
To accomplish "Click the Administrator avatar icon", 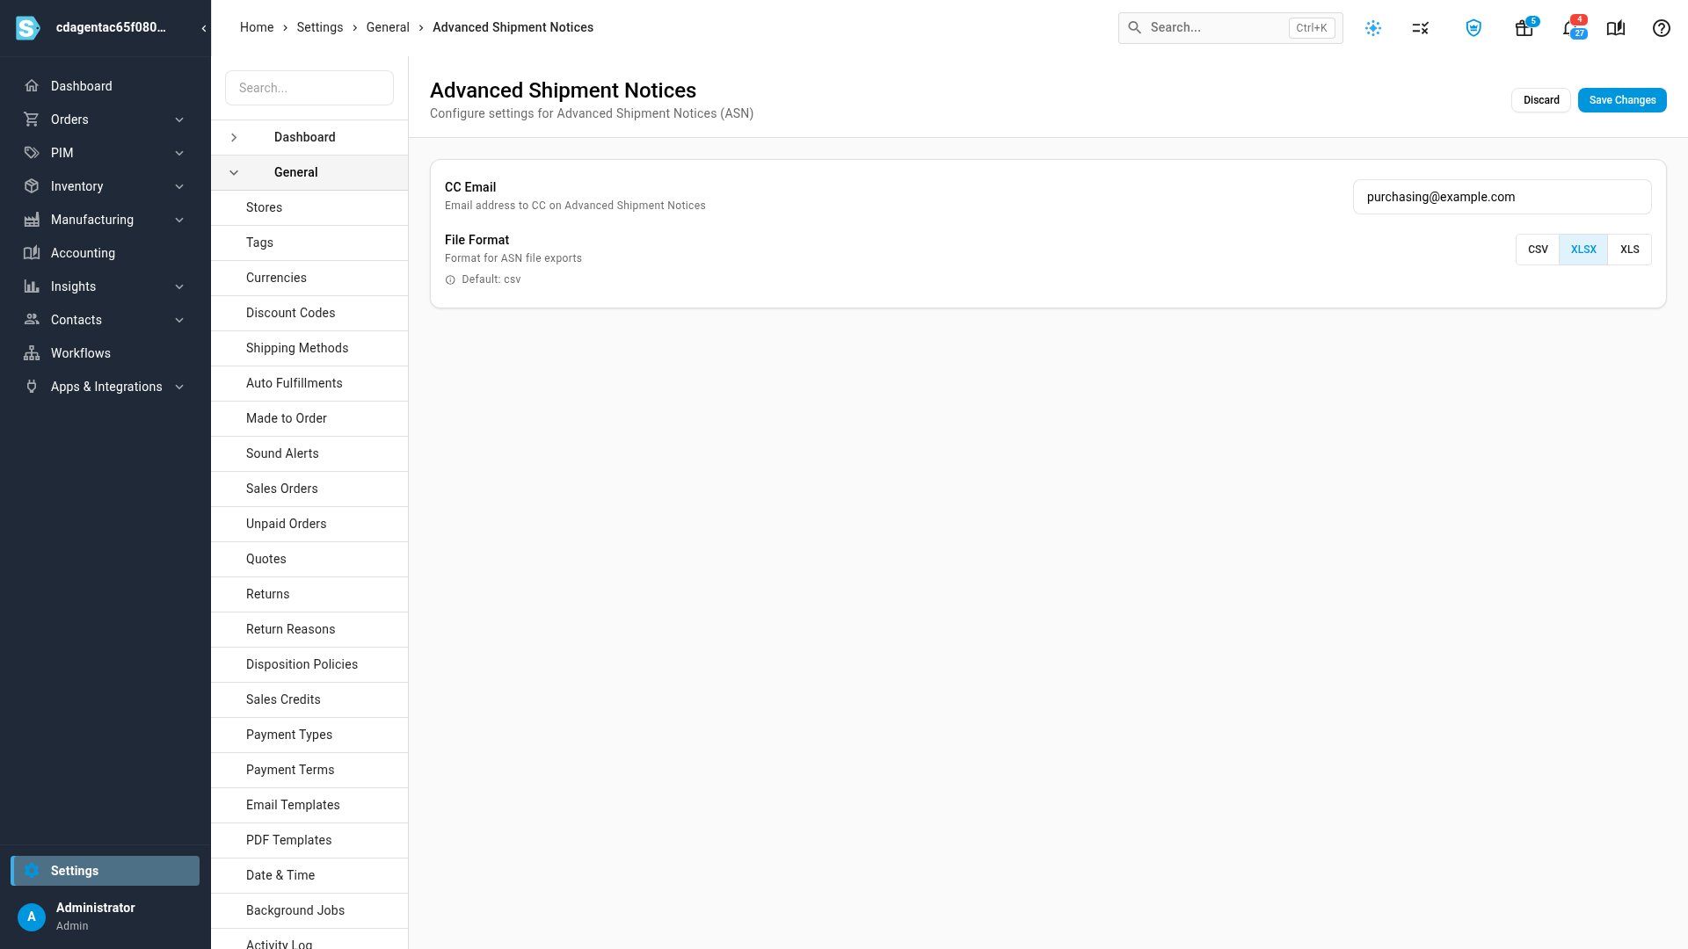I will click(32, 916).
